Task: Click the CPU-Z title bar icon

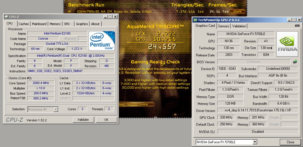Action: [6, 17]
